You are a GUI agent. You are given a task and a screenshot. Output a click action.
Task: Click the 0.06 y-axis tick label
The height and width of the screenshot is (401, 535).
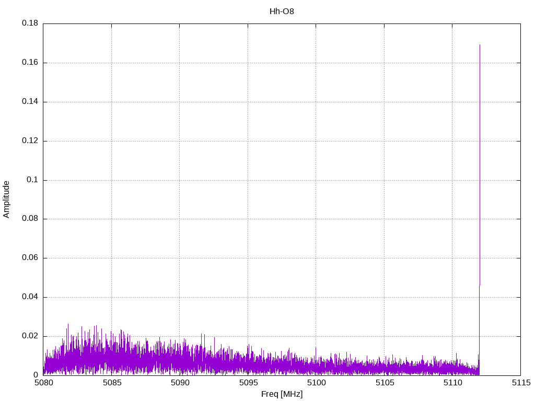[x=30, y=258]
